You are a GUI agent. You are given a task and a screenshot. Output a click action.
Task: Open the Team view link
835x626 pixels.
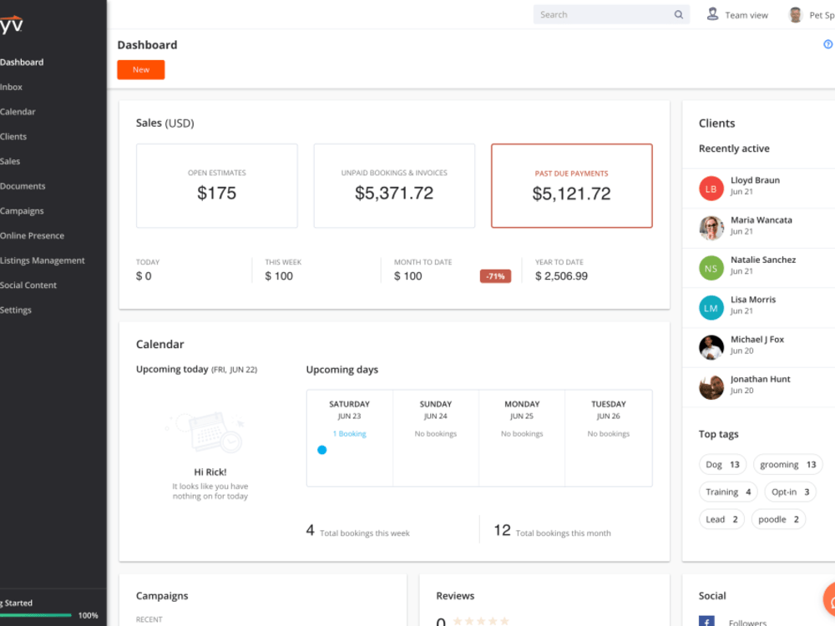click(x=746, y=15)
